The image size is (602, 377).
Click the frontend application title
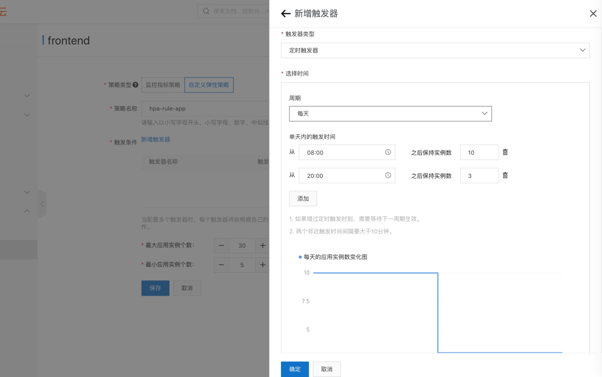click(69, 40)
